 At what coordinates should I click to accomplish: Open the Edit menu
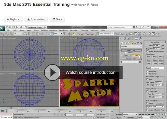8,30
